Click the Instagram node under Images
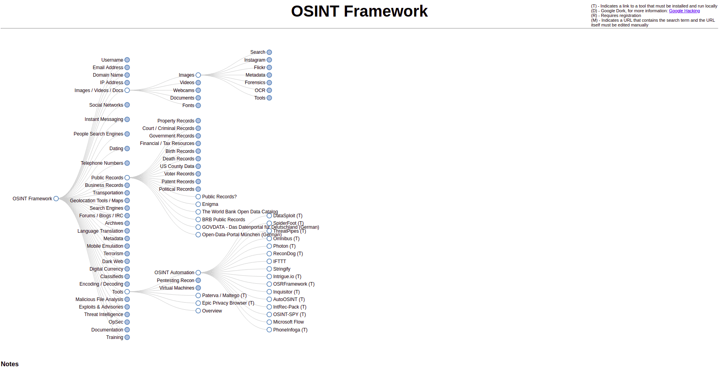The image size is (721, 369). (269, 60)
